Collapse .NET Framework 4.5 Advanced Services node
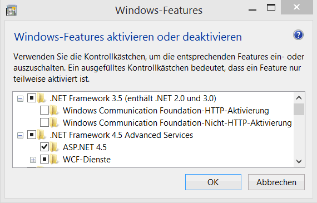 [20, 136]
